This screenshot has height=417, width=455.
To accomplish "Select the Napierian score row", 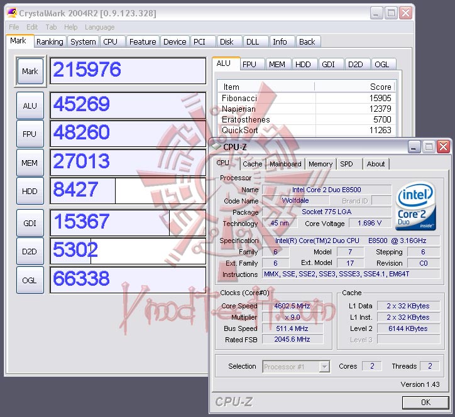I will (307, 109).
